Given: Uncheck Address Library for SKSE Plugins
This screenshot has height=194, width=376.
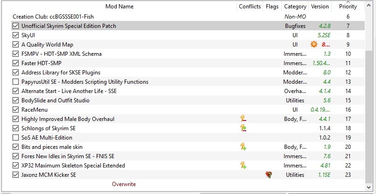Looking at the screenshot, I should point(15,73).
